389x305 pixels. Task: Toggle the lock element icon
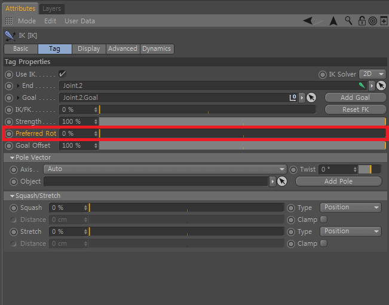click(362, 21)
